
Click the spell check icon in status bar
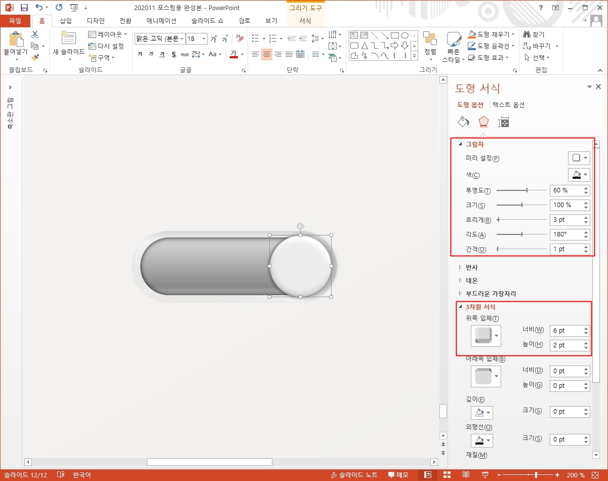61,475
